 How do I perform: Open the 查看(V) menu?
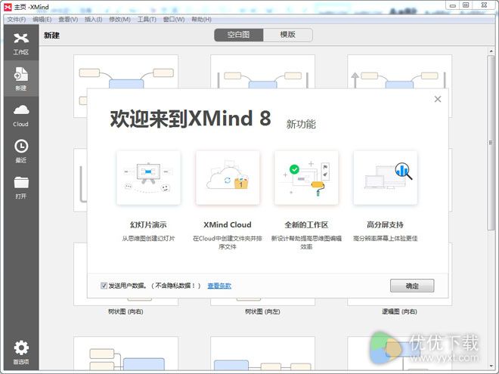tap(68, 20)
